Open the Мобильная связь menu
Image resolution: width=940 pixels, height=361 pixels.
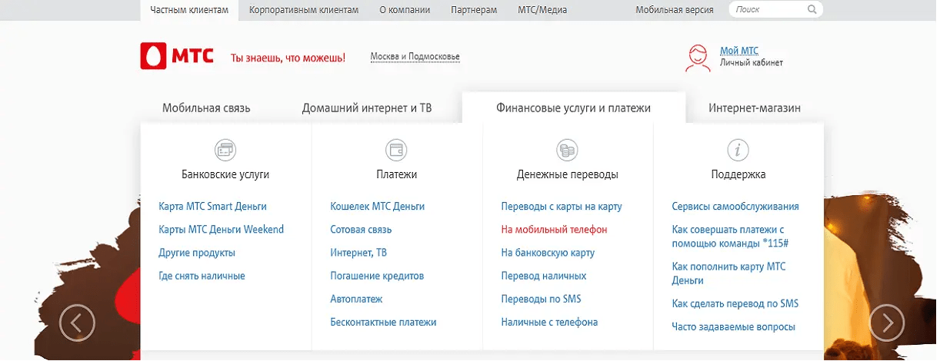(x=206, y=108)
